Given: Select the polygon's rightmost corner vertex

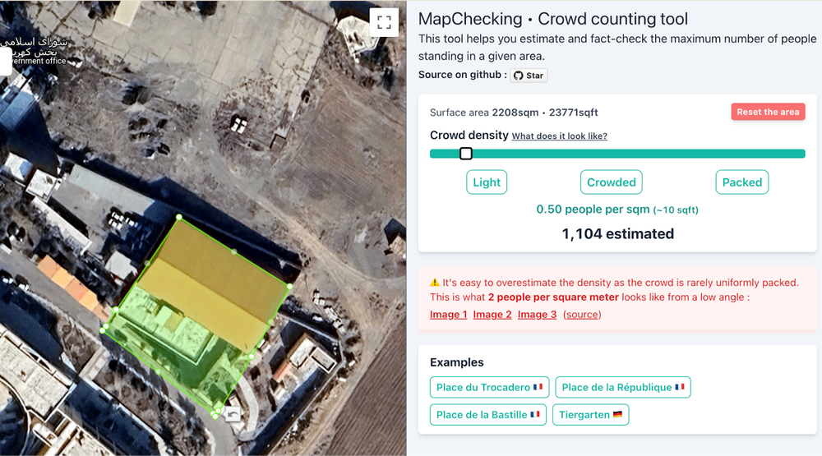Looking at the screenshot, I should [289, 286].
